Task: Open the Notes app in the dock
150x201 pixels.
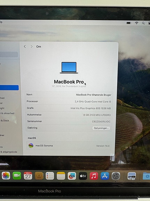Action: coord(61,176)
